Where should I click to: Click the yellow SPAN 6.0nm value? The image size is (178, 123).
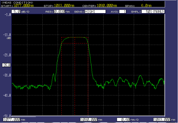[146, 5]
